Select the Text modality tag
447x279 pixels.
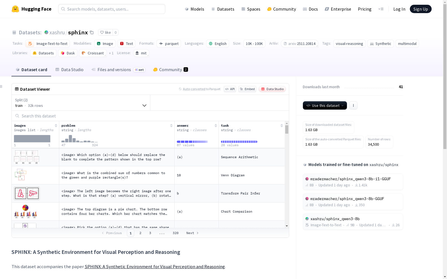click(126, 44)
